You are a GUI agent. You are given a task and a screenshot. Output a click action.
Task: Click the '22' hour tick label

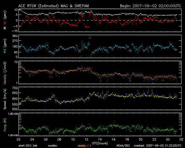[x=154, y=139]
